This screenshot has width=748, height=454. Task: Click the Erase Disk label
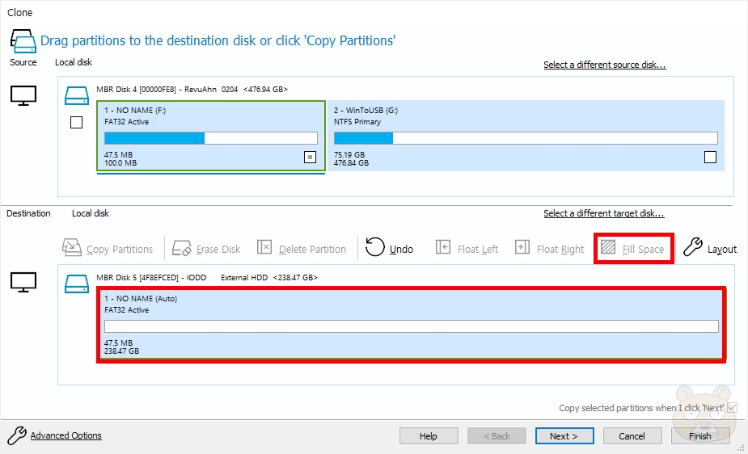pyautogui.click(x=218, y=249)
